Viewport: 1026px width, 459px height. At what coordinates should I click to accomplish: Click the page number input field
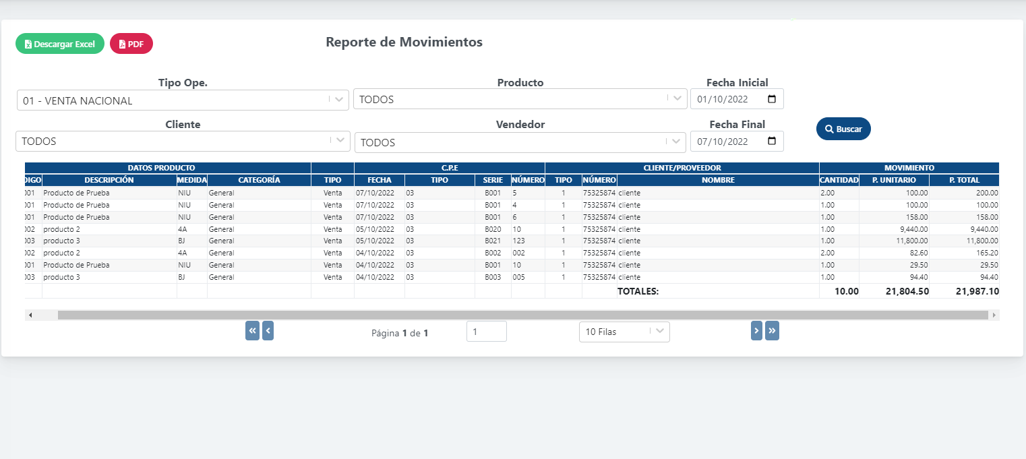[486, 332]
